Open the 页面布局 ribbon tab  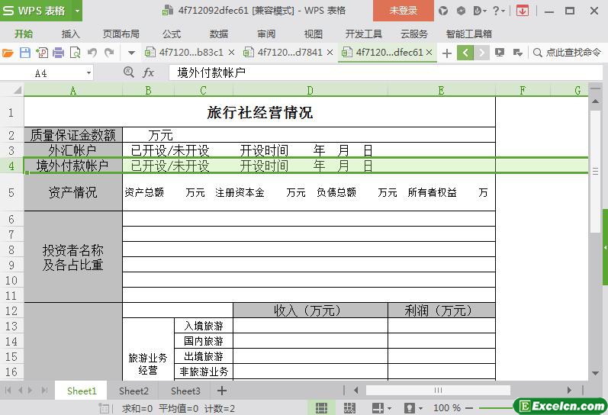121,34
